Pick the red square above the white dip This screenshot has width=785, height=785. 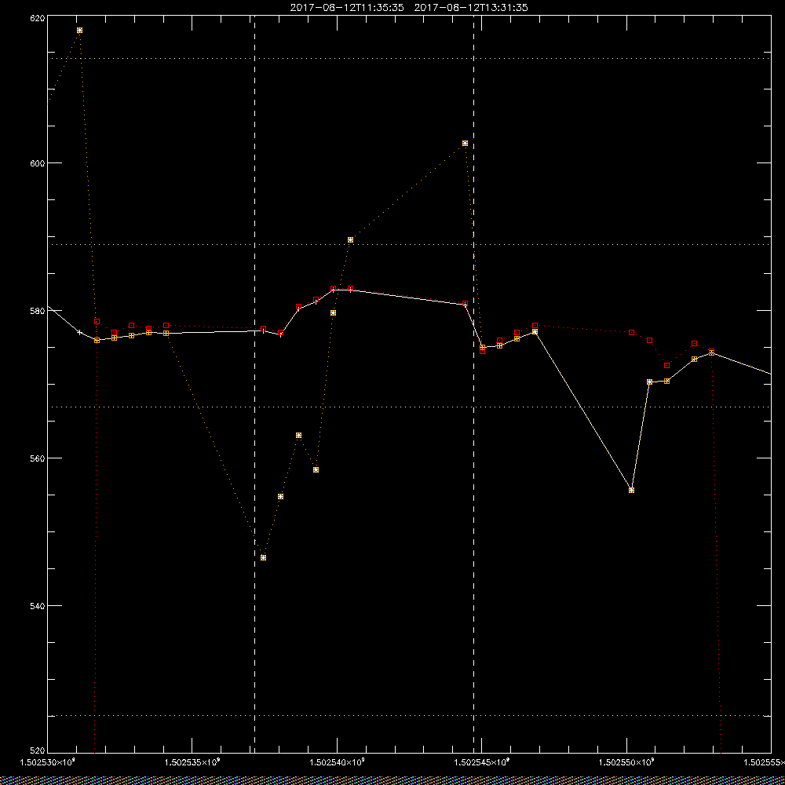tap(632, 332)
